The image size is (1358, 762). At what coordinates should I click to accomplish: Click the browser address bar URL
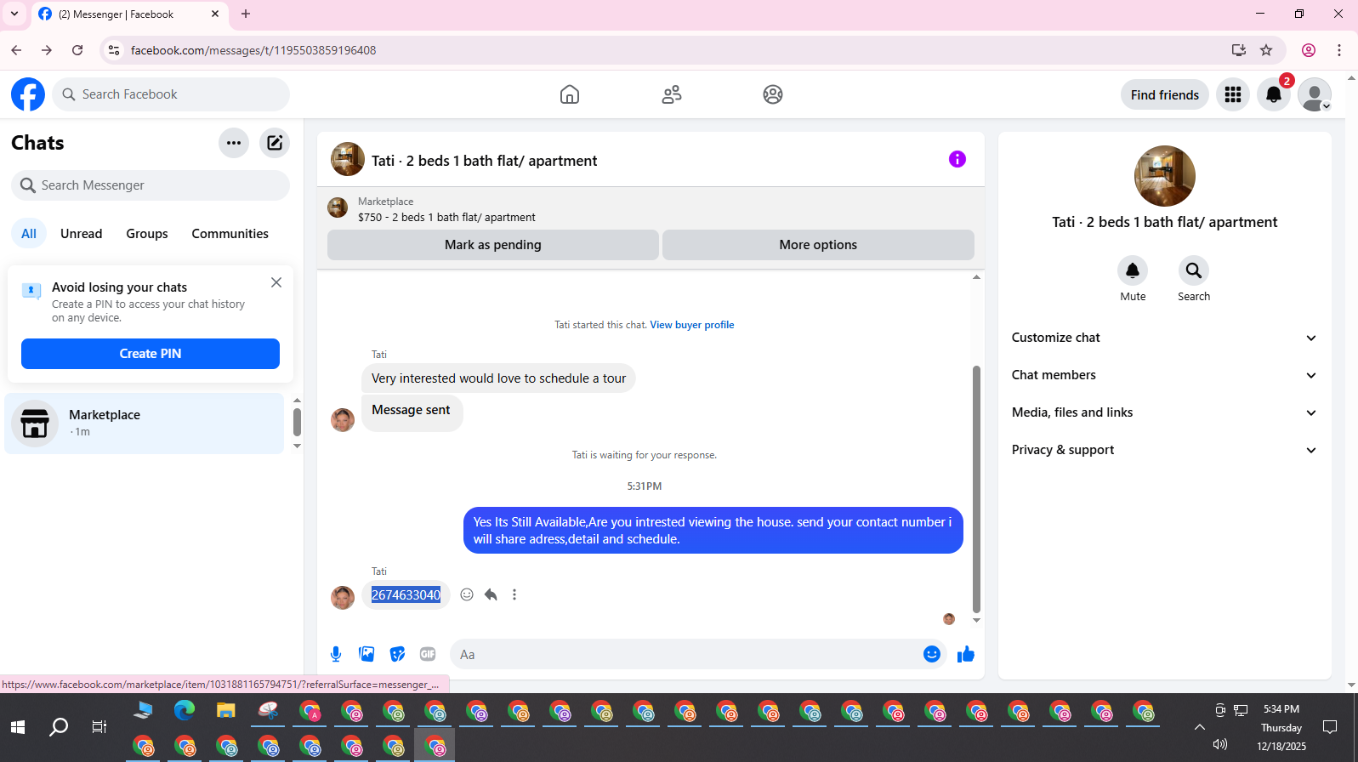(253, 50)
